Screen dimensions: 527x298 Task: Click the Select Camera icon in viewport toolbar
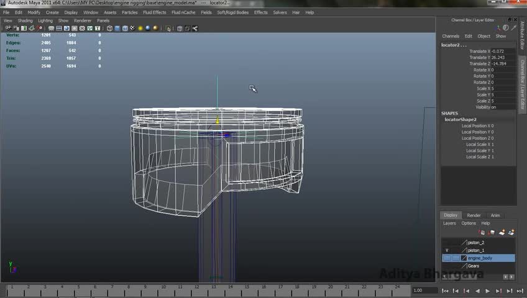(9, 28)
